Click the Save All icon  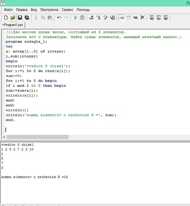(27, 18)
